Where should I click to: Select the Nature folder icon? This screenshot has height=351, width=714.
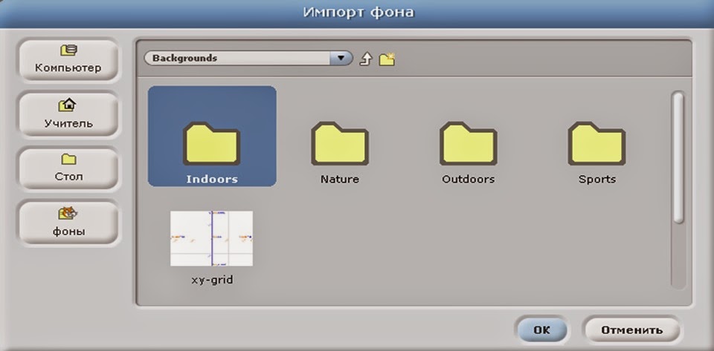coord(340,143)
